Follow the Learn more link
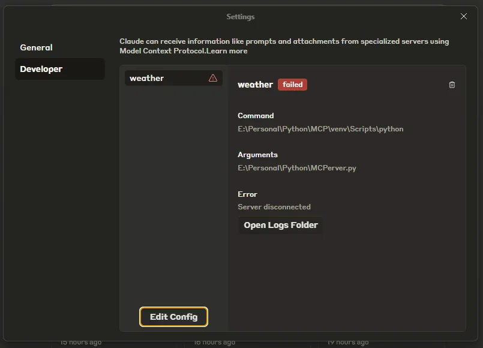 [x=227, y=51]
